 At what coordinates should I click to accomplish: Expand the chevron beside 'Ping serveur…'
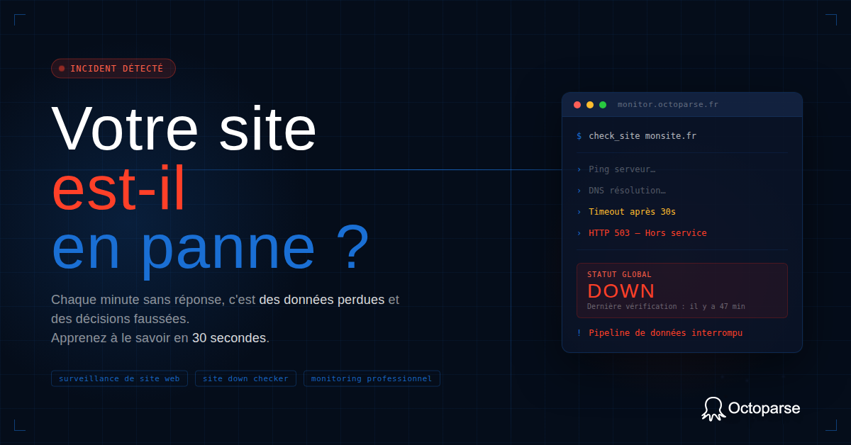point(580,169)
